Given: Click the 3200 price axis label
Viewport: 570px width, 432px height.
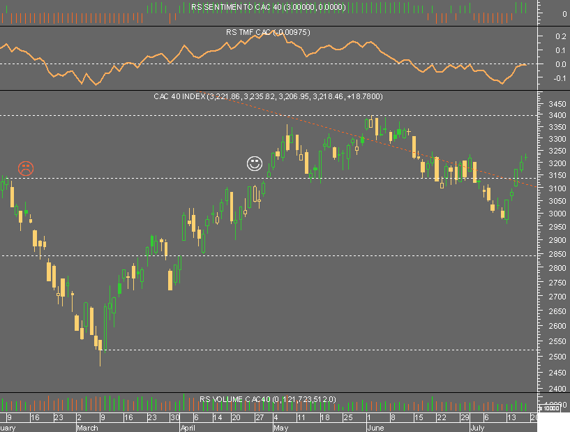Looking at the screenshot, I should (x=557, y=163).
